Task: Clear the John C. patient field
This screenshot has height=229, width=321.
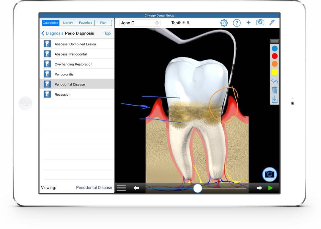Action: [x=157, y=23]
